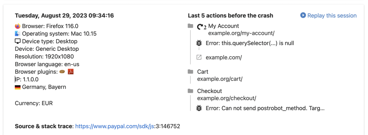Click the external link icon beside example.com
The height and width of the screenshot is (135, 368).
pyautogui.click(x=199, y=57)
